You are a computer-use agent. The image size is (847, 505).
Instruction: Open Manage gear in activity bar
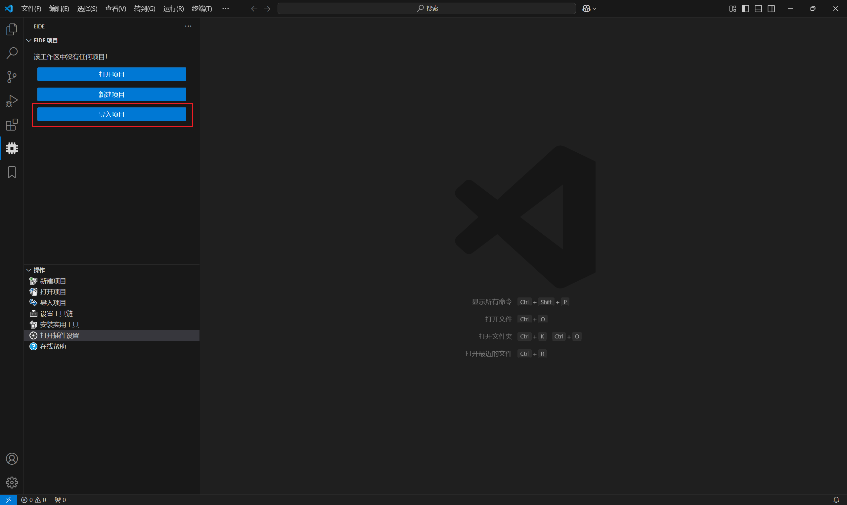pyautogui.click(x=12, y=482)
